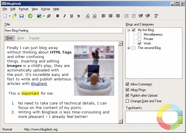
Task: Save the post with the floppy disk icon
Action: [22, 16]
